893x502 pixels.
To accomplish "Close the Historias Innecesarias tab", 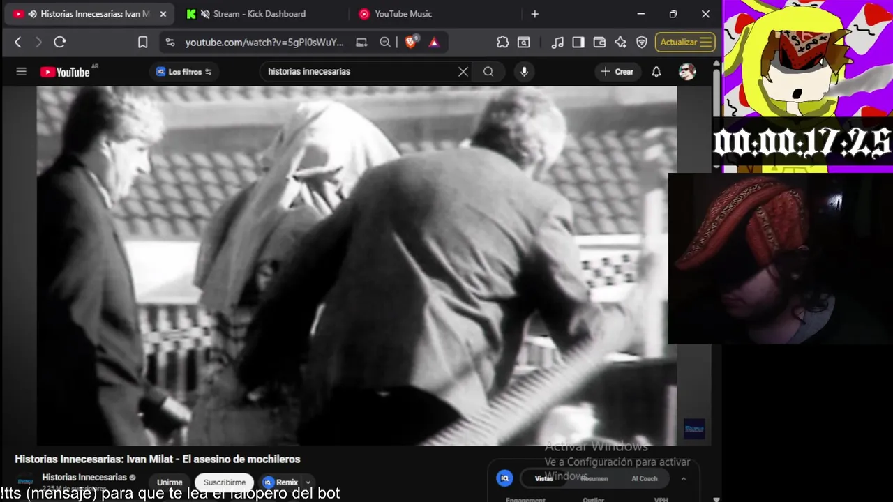I will (x=163, y=14).
